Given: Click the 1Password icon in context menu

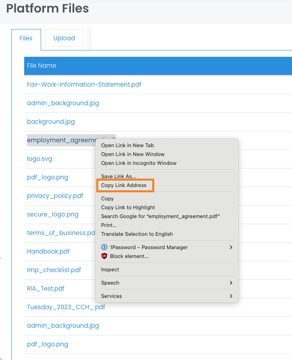Looking at the screenshot, I should coord(104,247).
